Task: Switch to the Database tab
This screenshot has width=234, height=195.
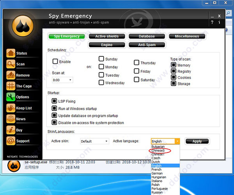Action: pos(147,36)
